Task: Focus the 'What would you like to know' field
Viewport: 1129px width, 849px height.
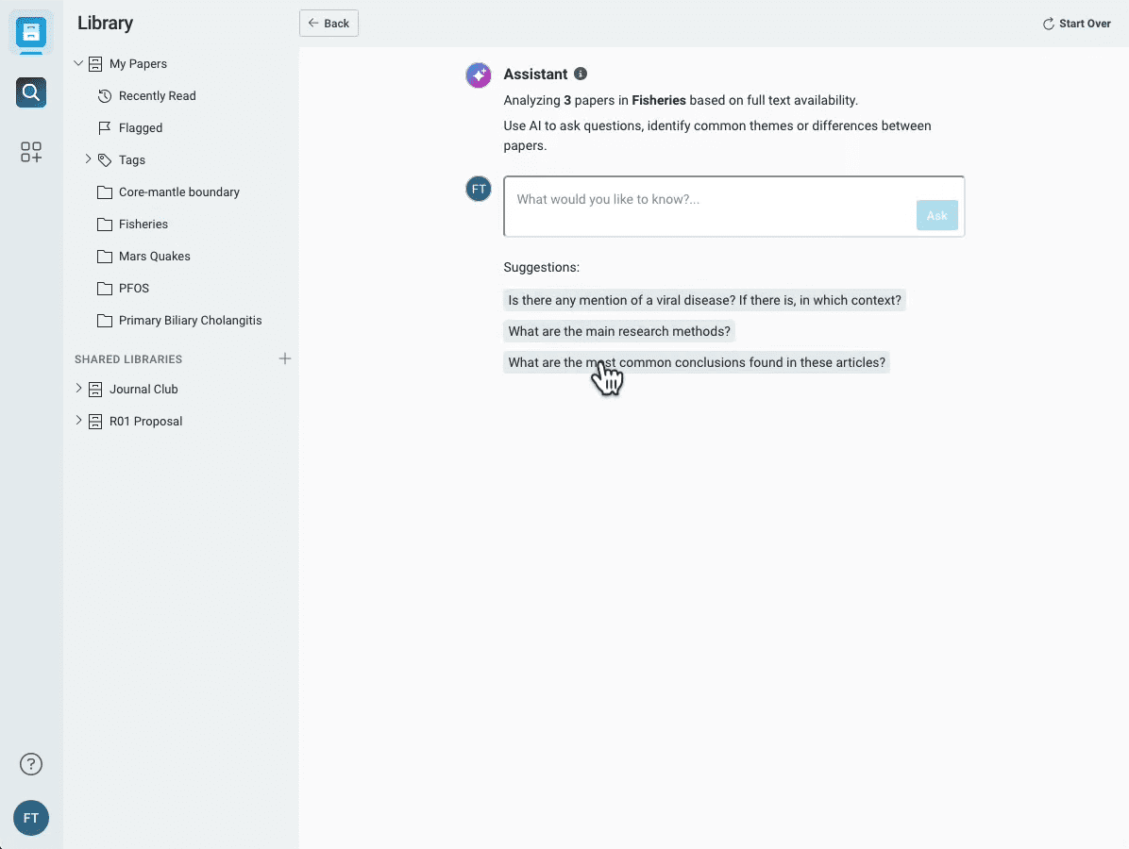Action: pyautogui.click(x=708, y=200)
